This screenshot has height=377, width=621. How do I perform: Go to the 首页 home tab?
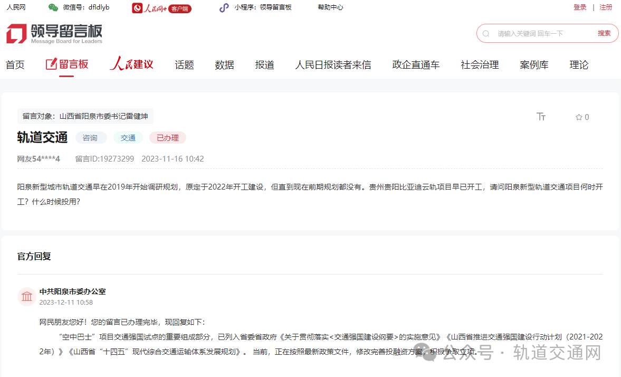tap(15, 65)
